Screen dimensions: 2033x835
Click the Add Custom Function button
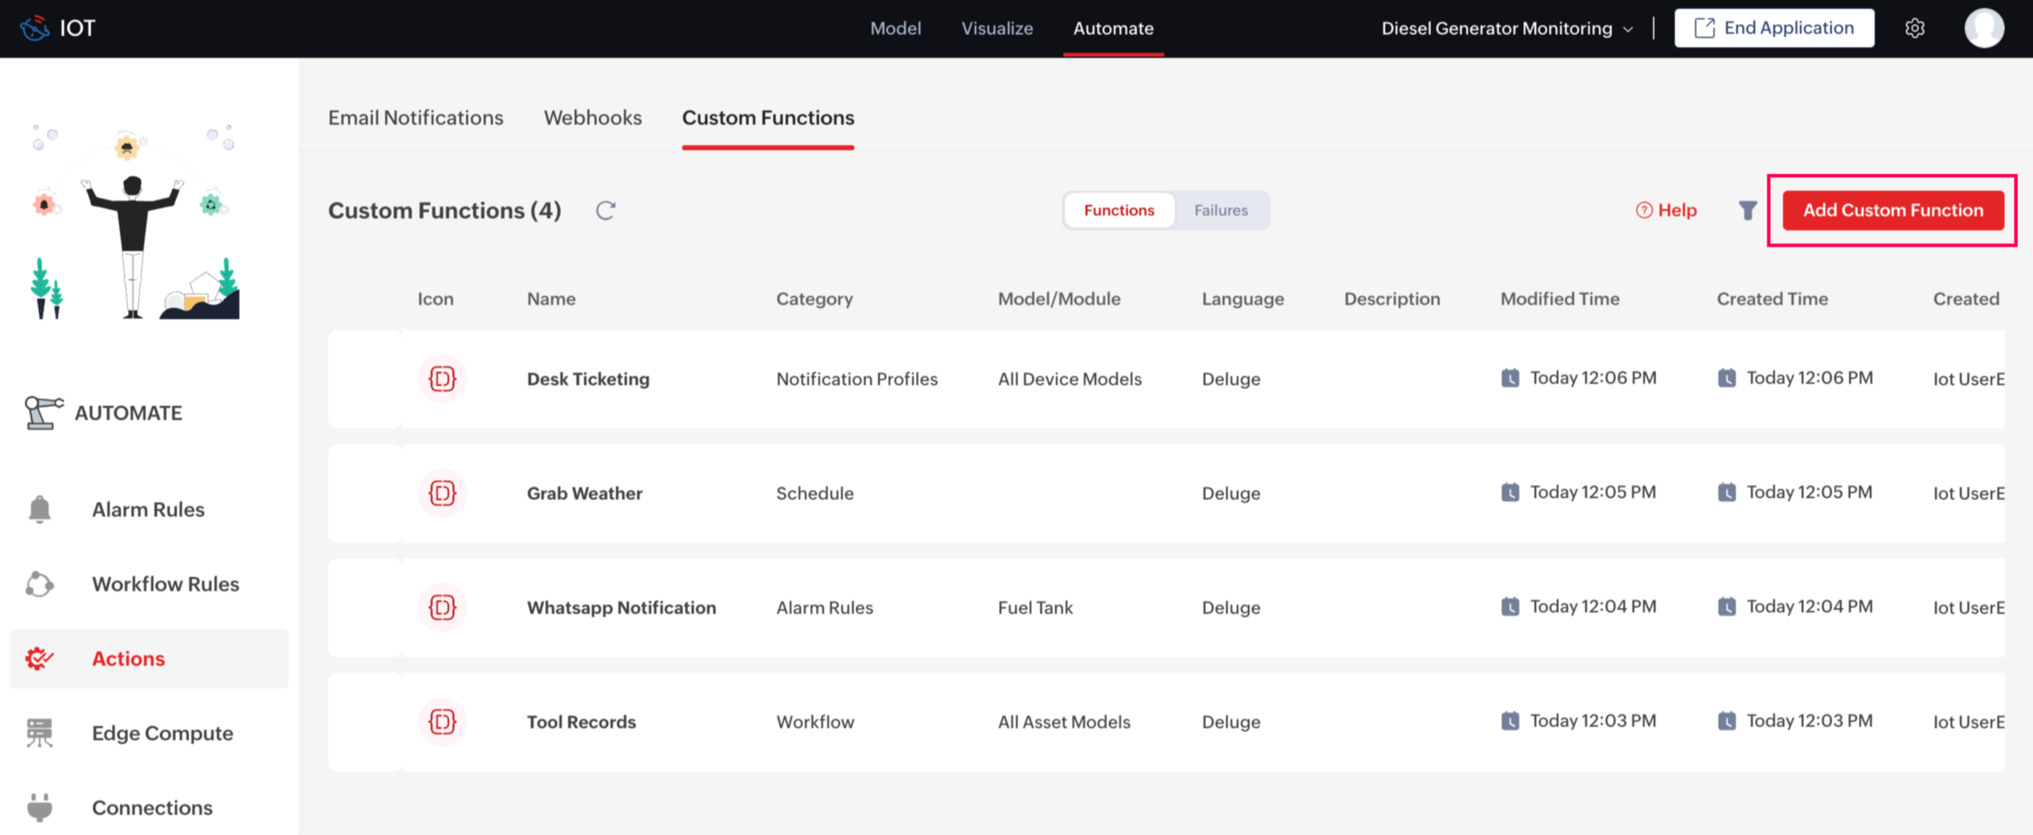tap(1892, 211)
